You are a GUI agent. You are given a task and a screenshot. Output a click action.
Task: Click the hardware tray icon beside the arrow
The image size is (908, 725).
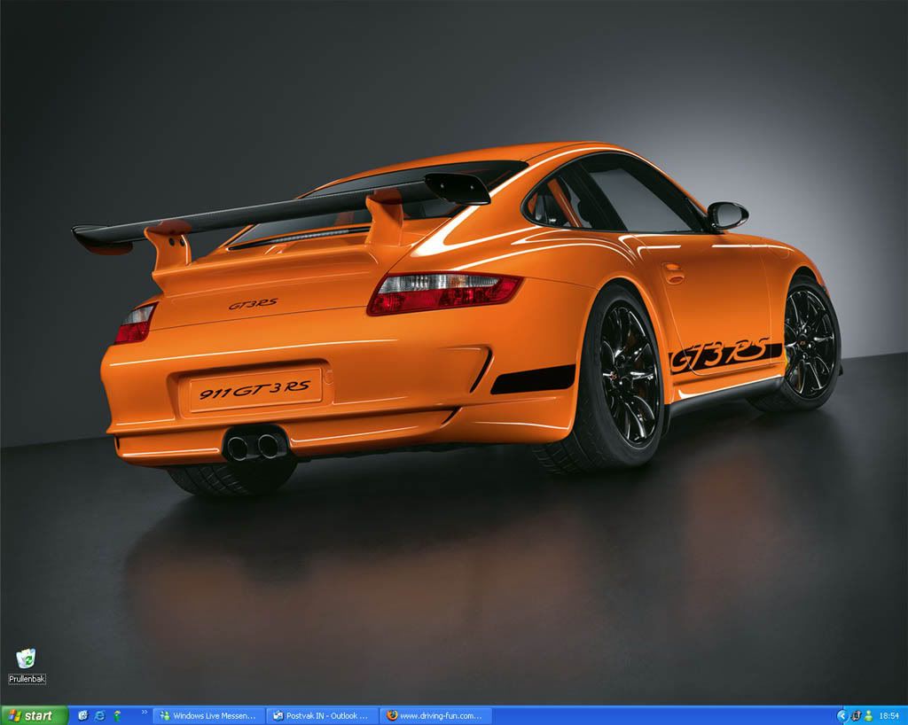[x=856, y=715]
